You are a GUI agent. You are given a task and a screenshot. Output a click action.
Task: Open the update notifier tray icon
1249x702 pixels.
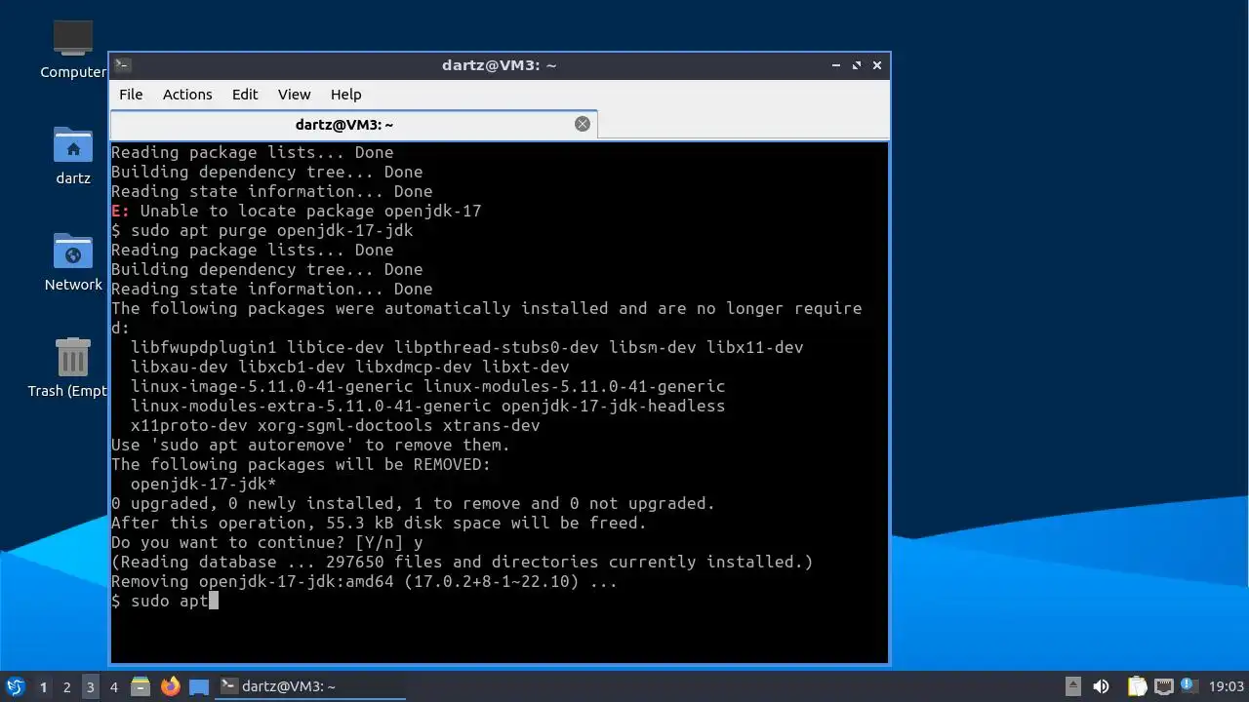(x=1189, y=685)
